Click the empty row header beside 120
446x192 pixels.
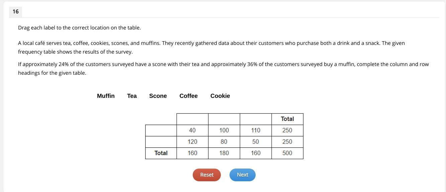click(x=161, y=142)
